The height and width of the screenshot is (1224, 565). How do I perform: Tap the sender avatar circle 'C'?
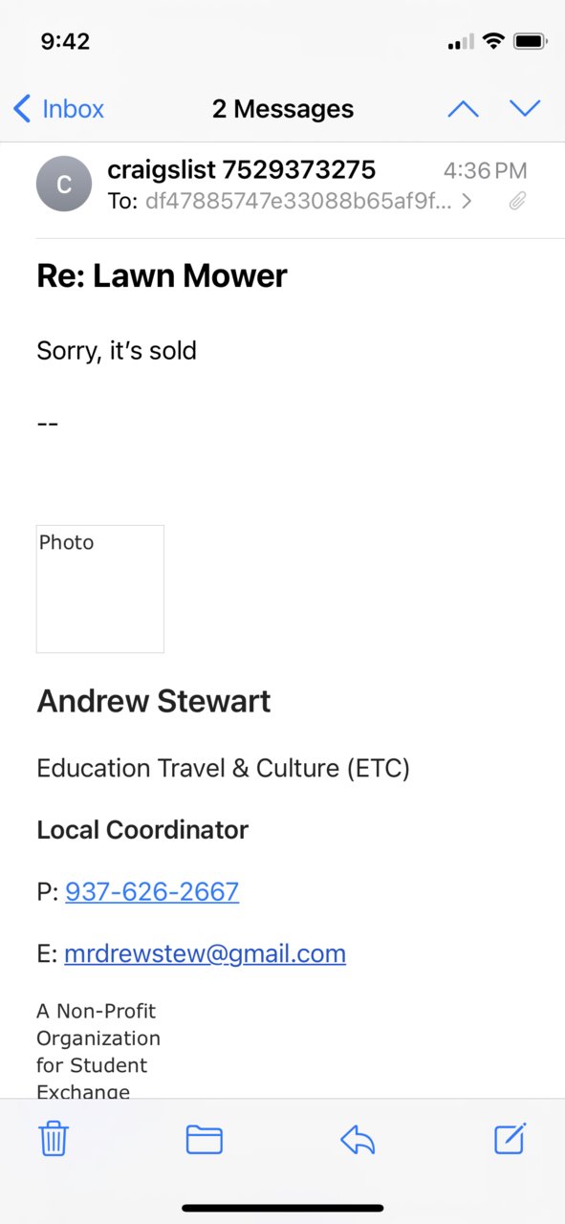[x=64, y=184]
